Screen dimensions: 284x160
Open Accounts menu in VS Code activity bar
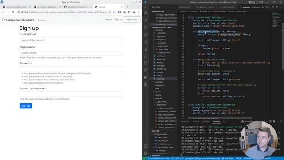pyautogui.click(x=146, y=146)
